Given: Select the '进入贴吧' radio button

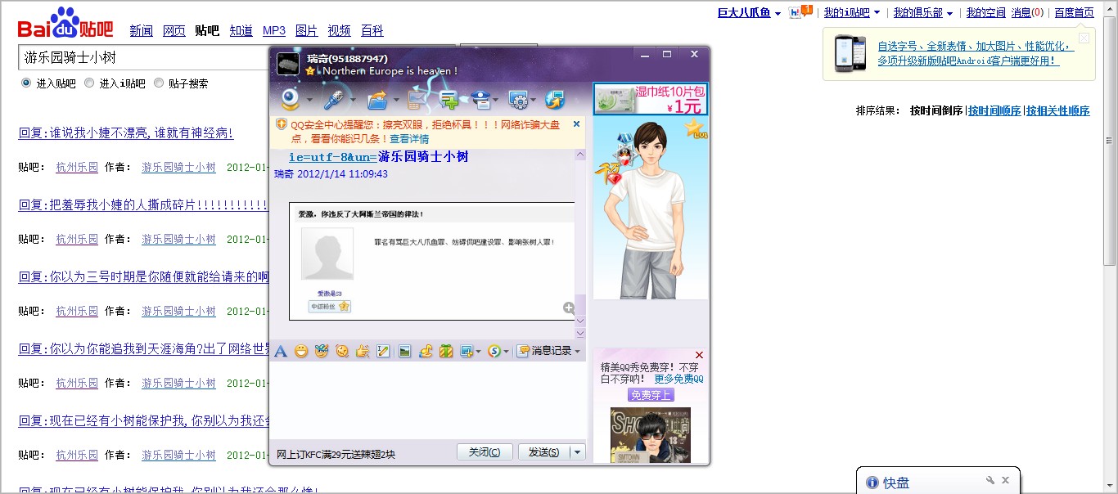Looking at the screenshot, I should (x=26, y=83).
